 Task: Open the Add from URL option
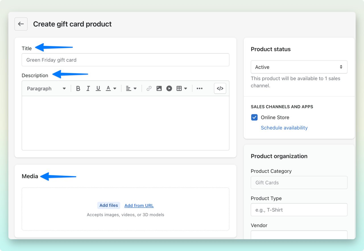[x=139, y=205]
